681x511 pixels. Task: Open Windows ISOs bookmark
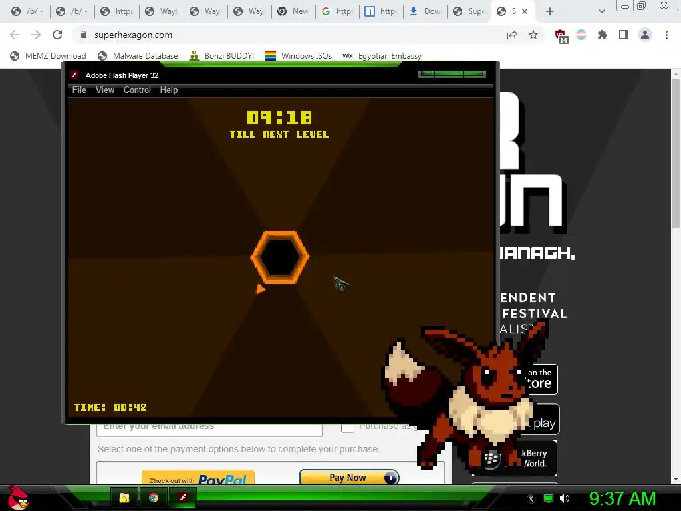point(299,56)
